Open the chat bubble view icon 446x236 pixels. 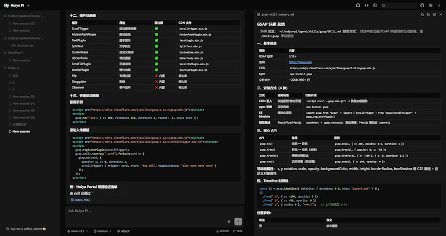pyautogui.click(x=358, y=6)
